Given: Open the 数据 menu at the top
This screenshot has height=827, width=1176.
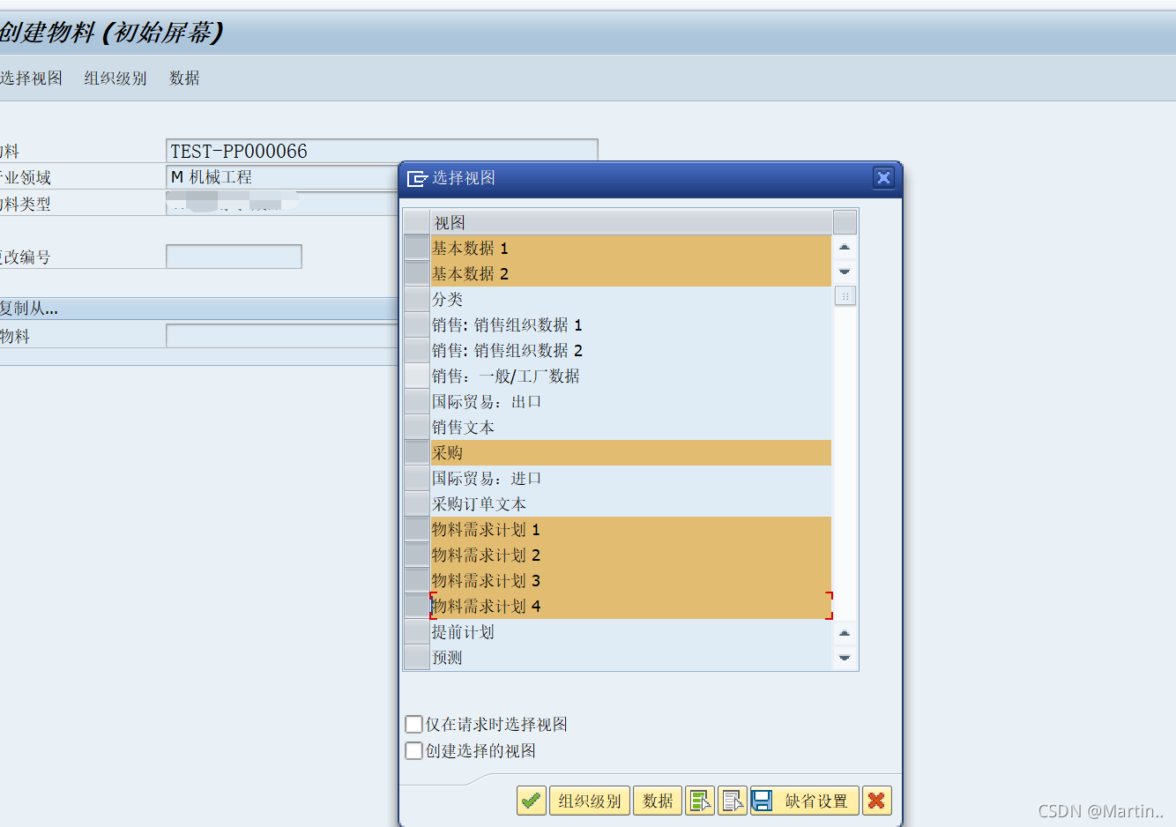Looking at the screenshot, I should (x=184, y=78).
